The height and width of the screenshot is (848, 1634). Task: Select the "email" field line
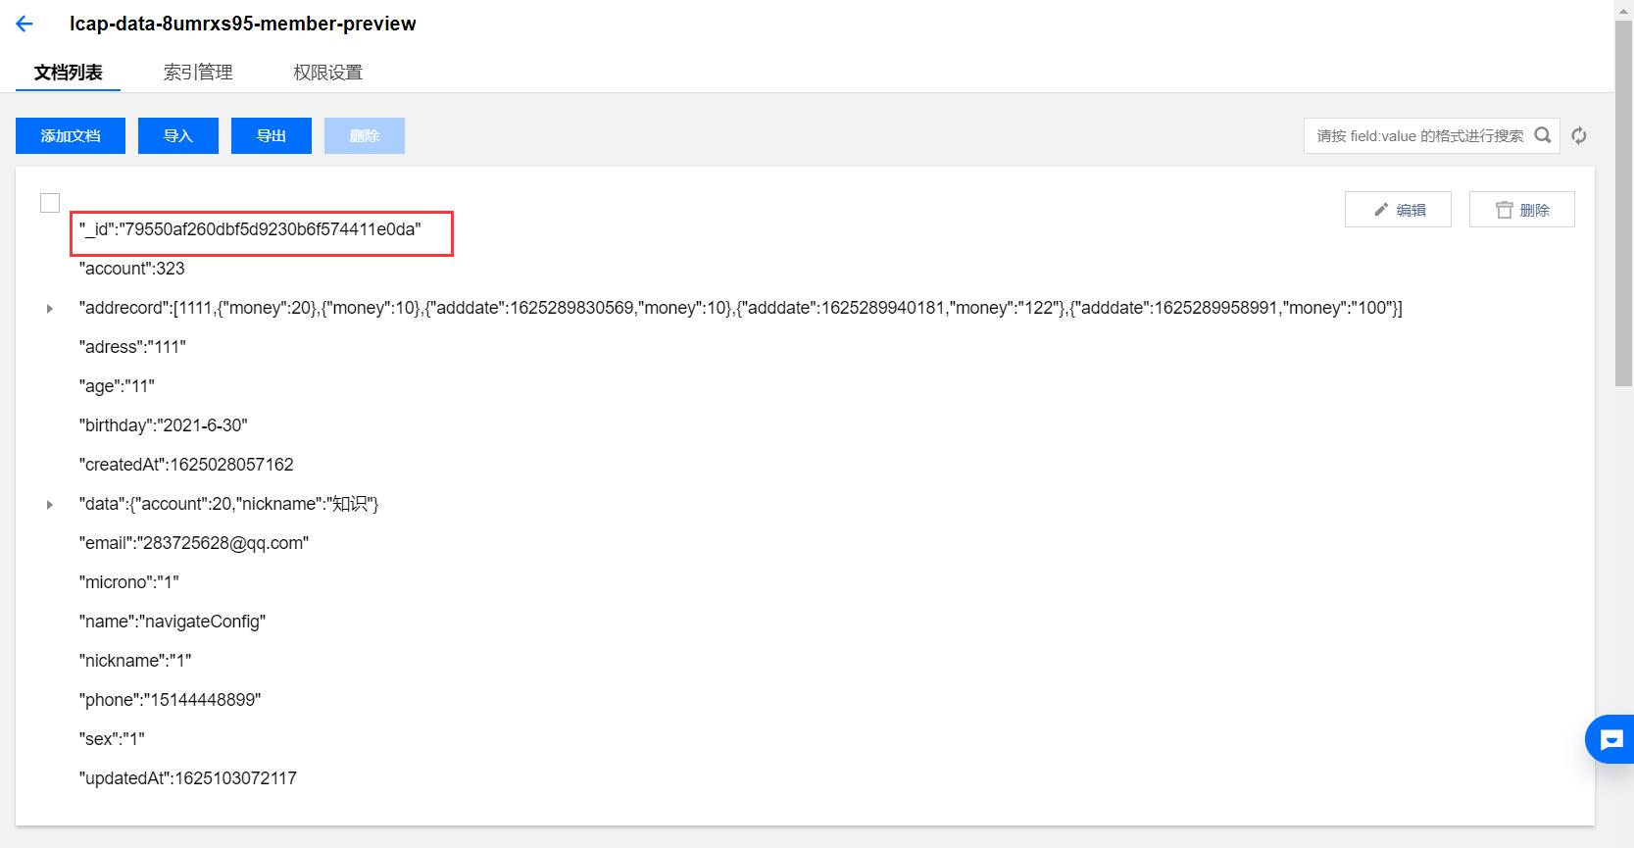(194, 543)
